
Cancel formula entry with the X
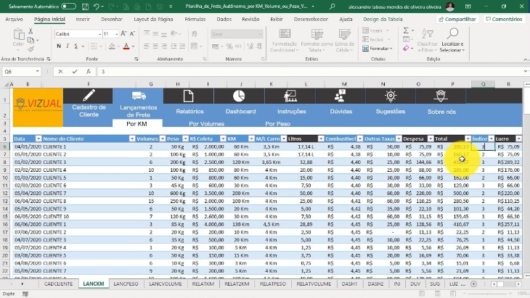tap(60, 72)
